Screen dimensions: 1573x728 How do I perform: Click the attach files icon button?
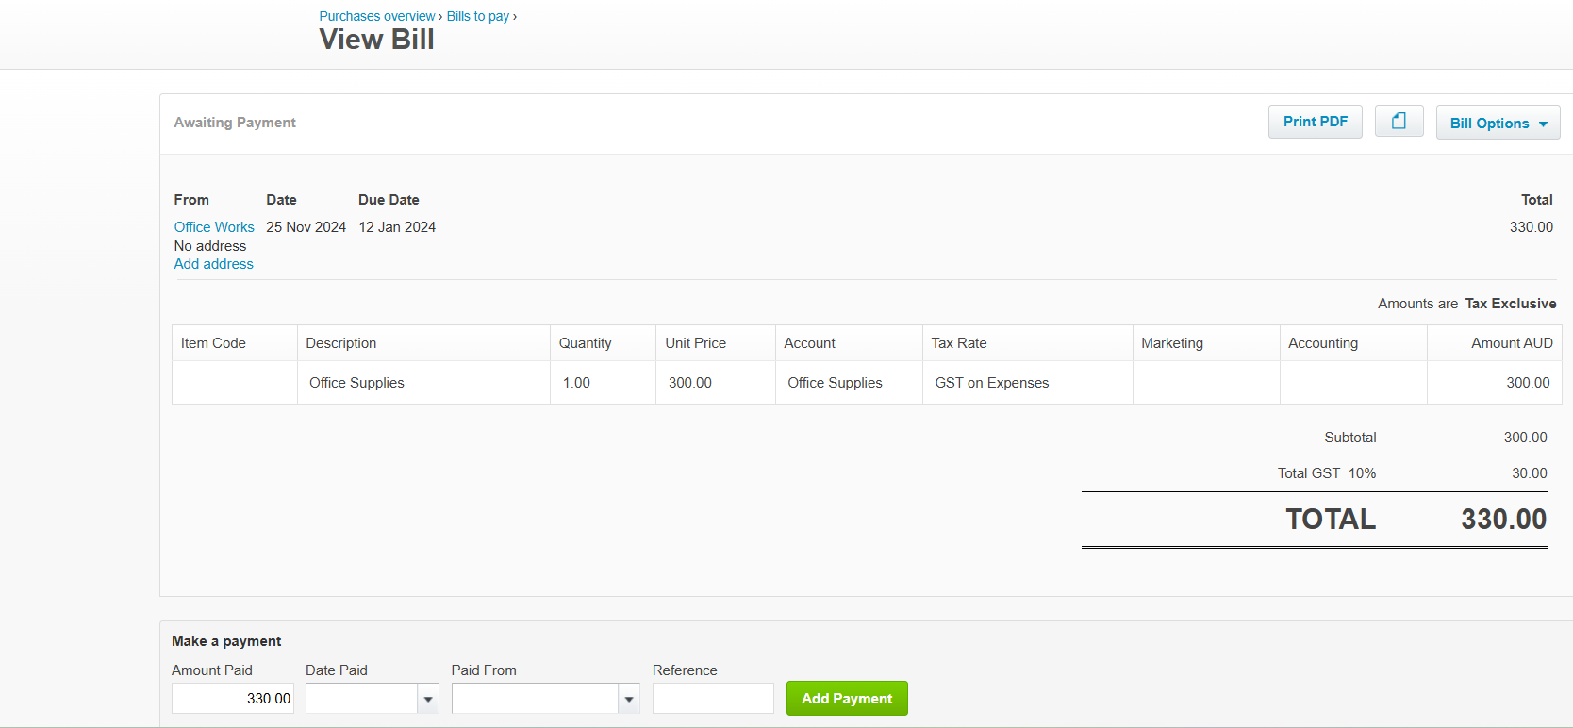pyautogui.click(x=1399, y=121)
